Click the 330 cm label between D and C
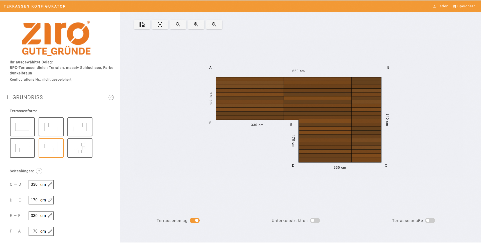Viewport: 481px width, 243px height. [340, 168]
